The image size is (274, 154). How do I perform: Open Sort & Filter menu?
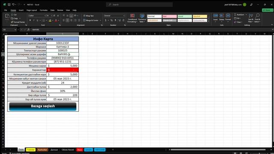251,18
